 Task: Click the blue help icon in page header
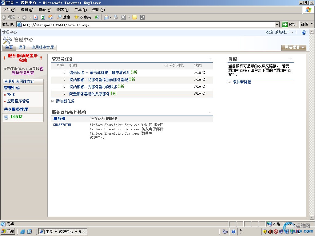click(x=304, y=33)
